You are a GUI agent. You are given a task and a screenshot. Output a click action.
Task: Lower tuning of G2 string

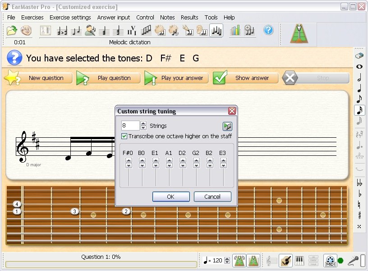tap(197, 165)
